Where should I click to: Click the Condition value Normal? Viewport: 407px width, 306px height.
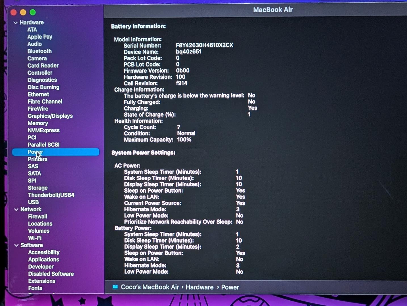(186, 133)
